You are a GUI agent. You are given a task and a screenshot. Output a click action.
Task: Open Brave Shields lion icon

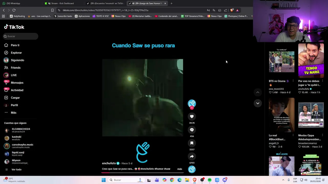232,10
